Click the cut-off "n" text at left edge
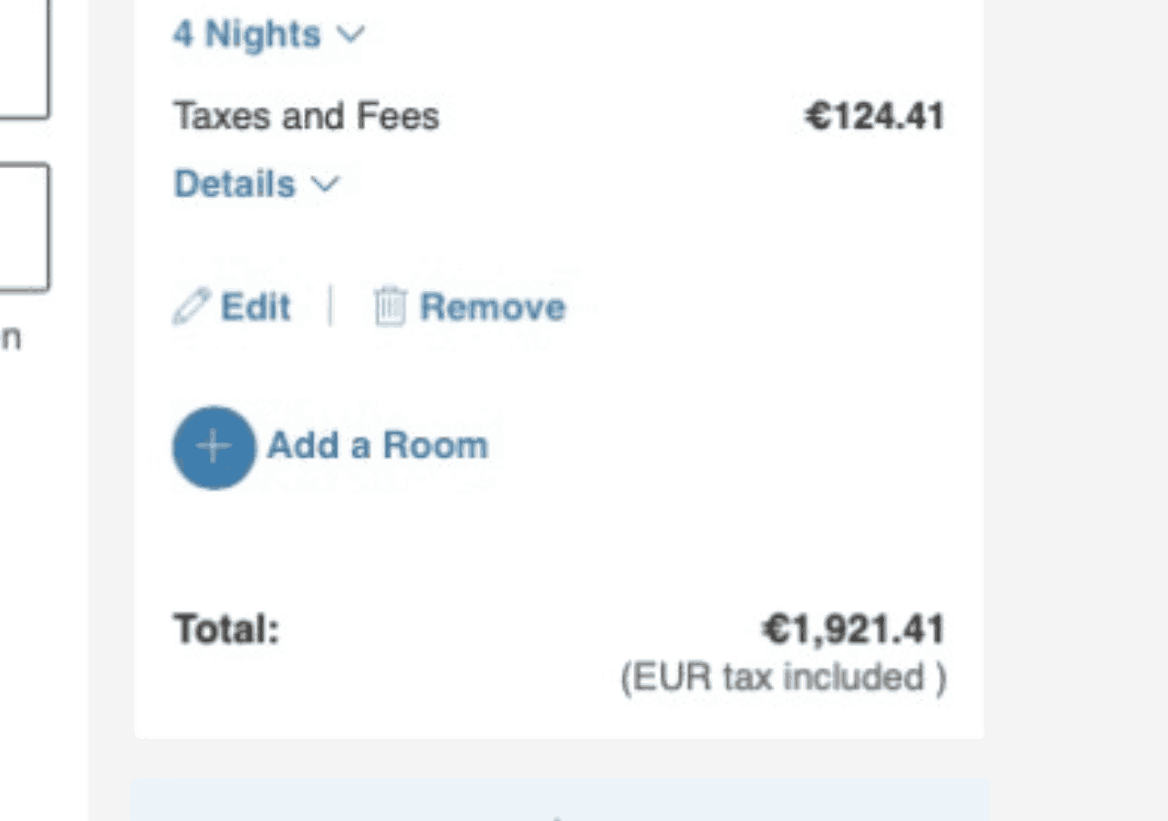 click(10, 338)
